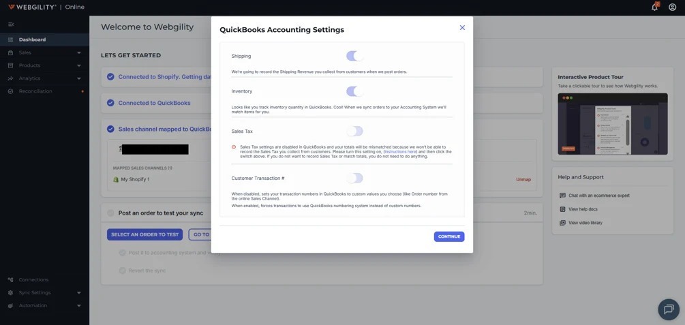Click the Automation icon in sidebar

(10, 305)
